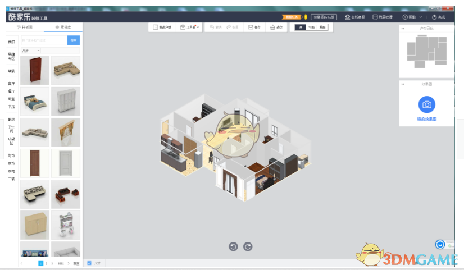The height and width of the screenshot is (270, 464).
Task: Go to the next materials page
Action: [x=69, y=263]
